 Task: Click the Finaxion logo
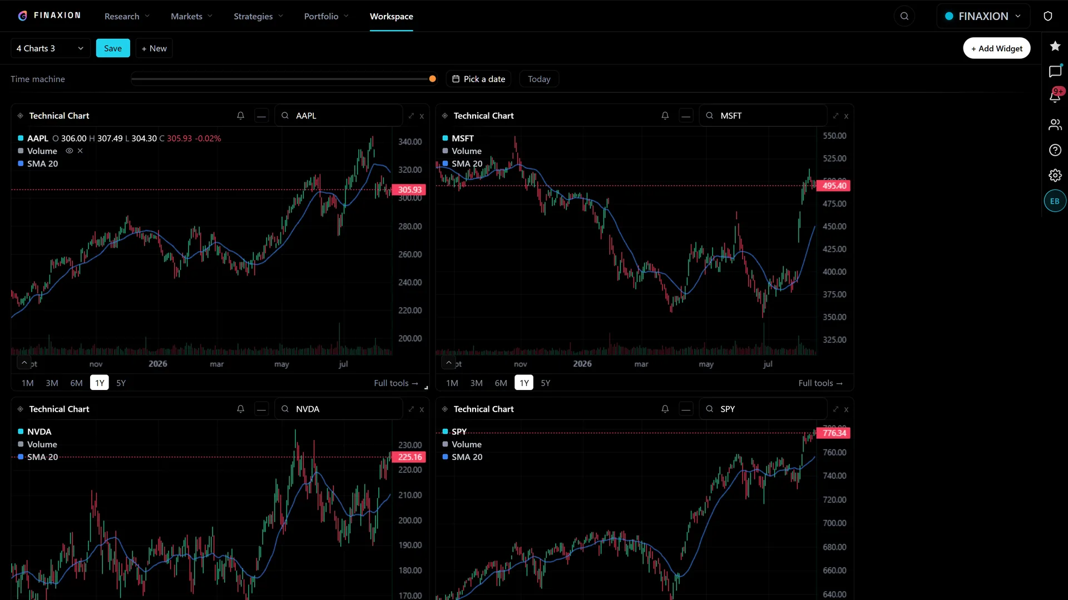coord(49,16)
